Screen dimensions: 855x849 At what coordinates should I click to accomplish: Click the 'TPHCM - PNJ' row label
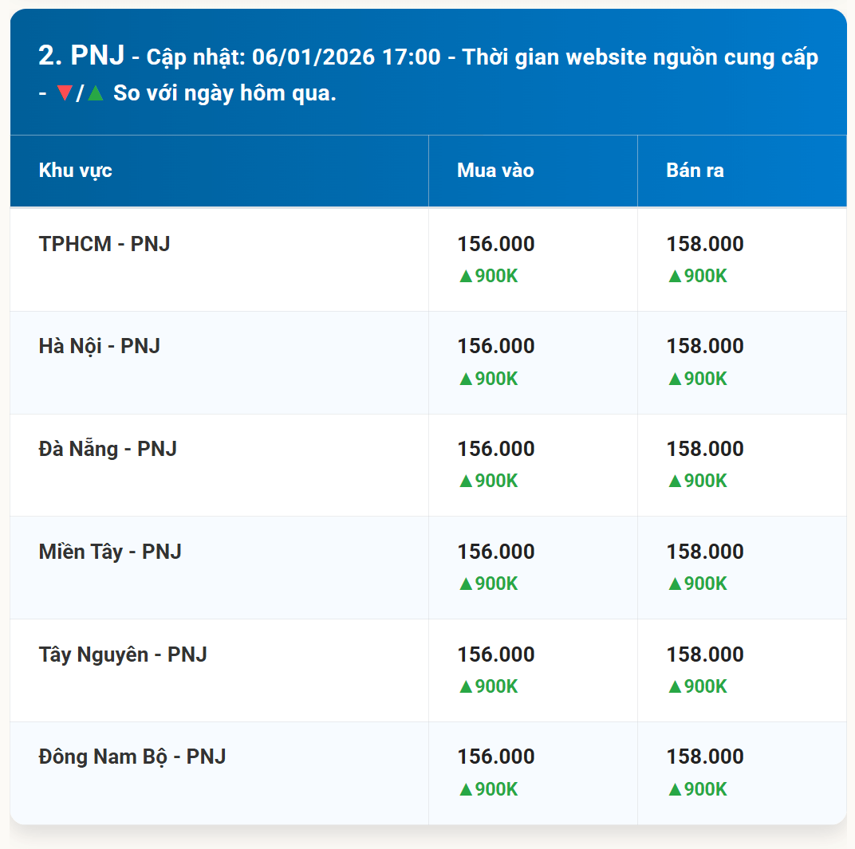[104, 244]
